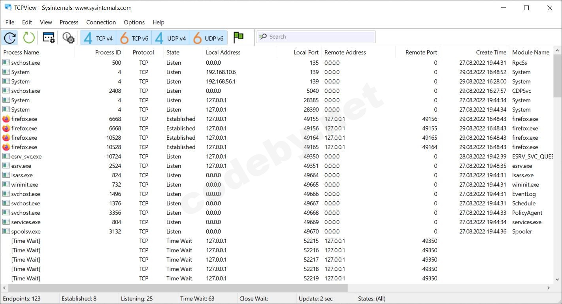The image size is (562, 304).
Task: Sort by the Process Name column header
Action: (x=21, y=52)
